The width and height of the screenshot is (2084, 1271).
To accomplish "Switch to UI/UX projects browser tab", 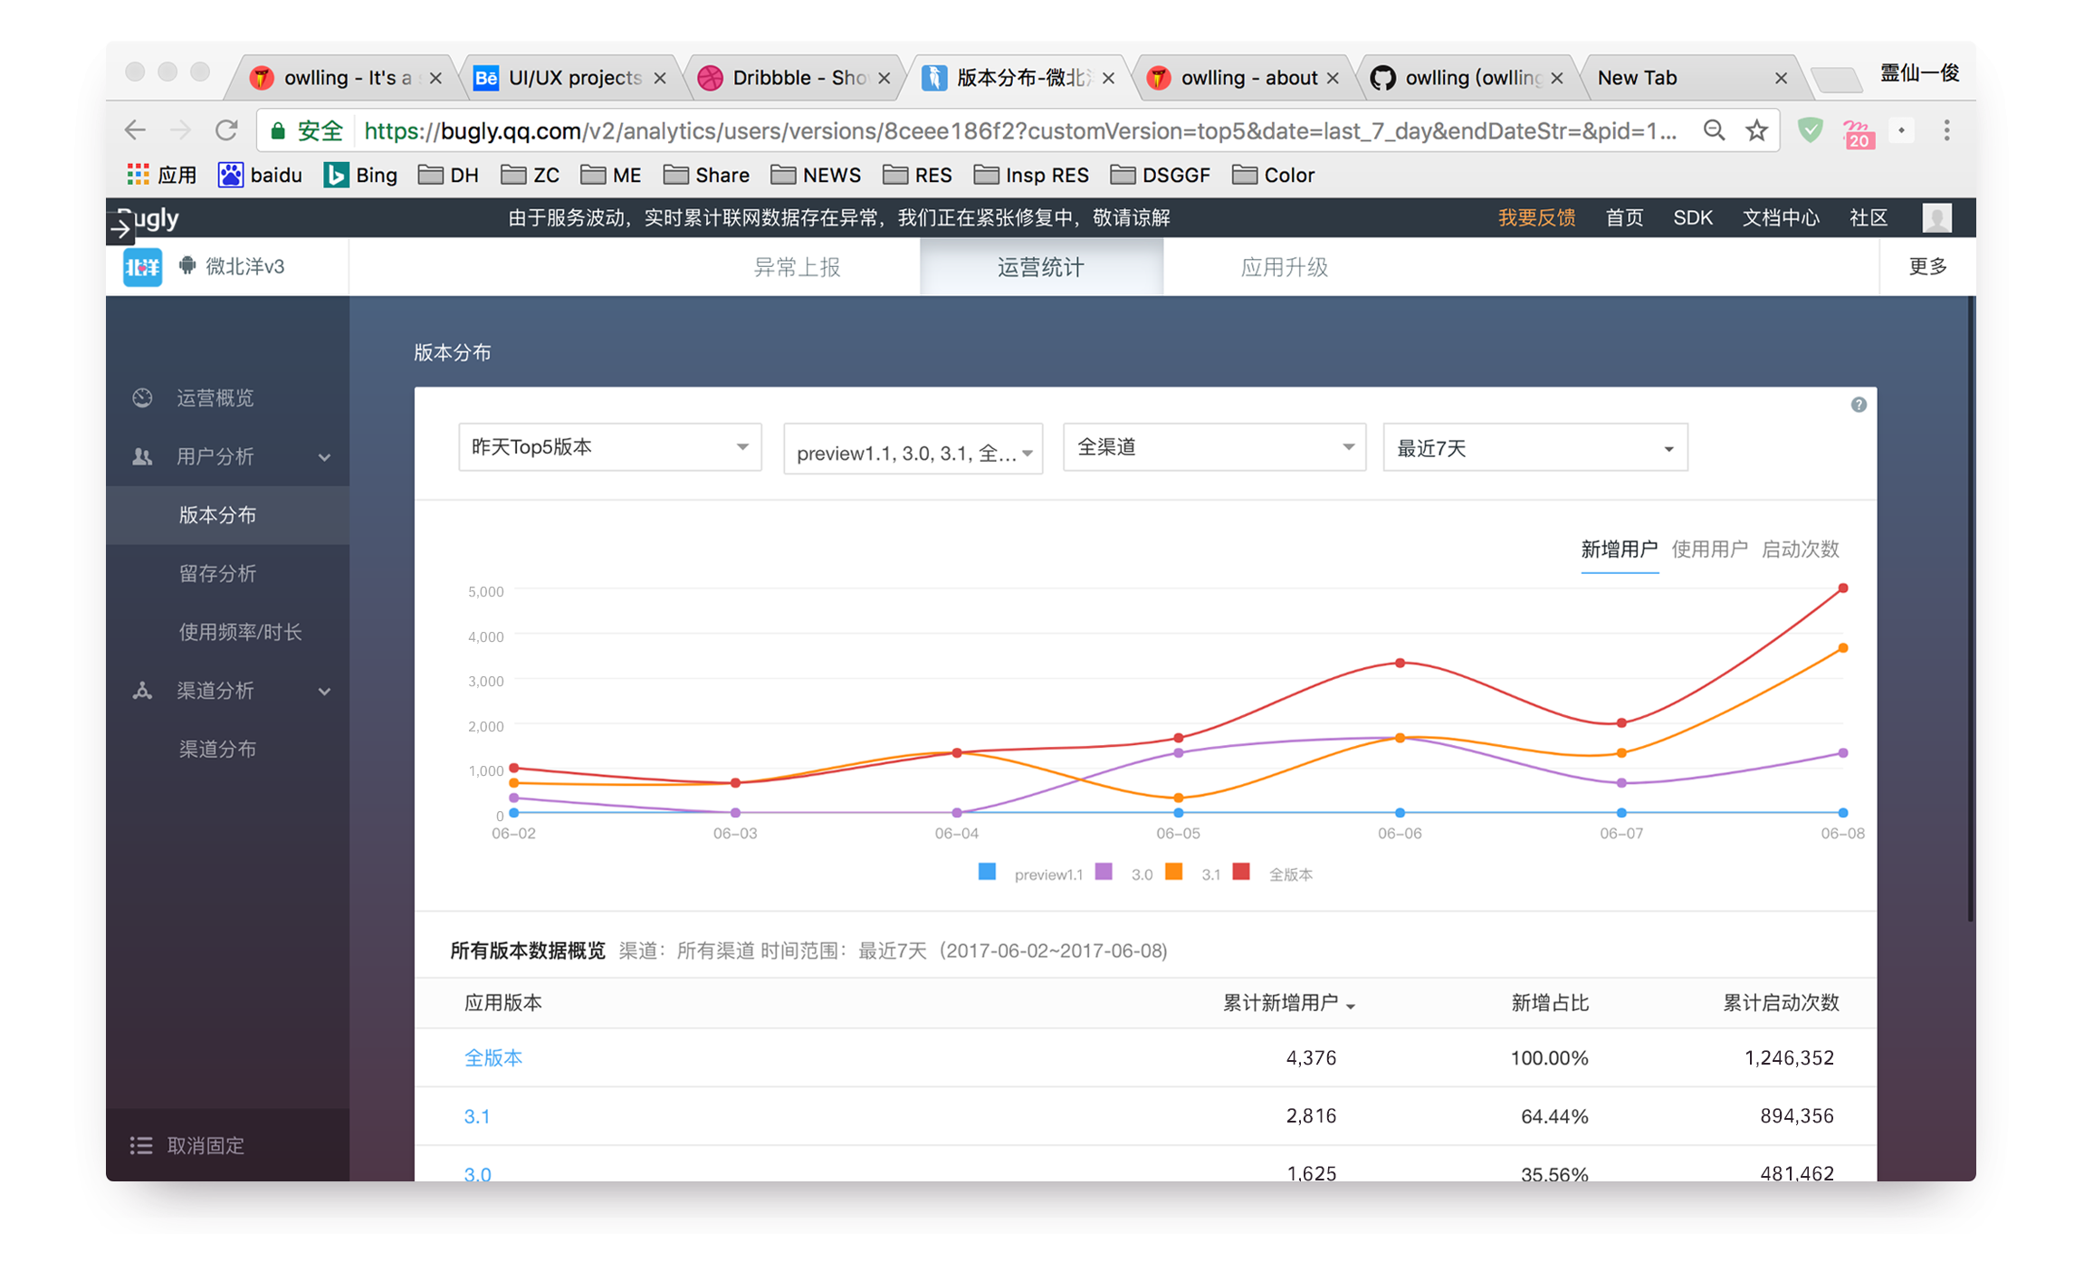I will pyautogui.click(x=574, y=78).
